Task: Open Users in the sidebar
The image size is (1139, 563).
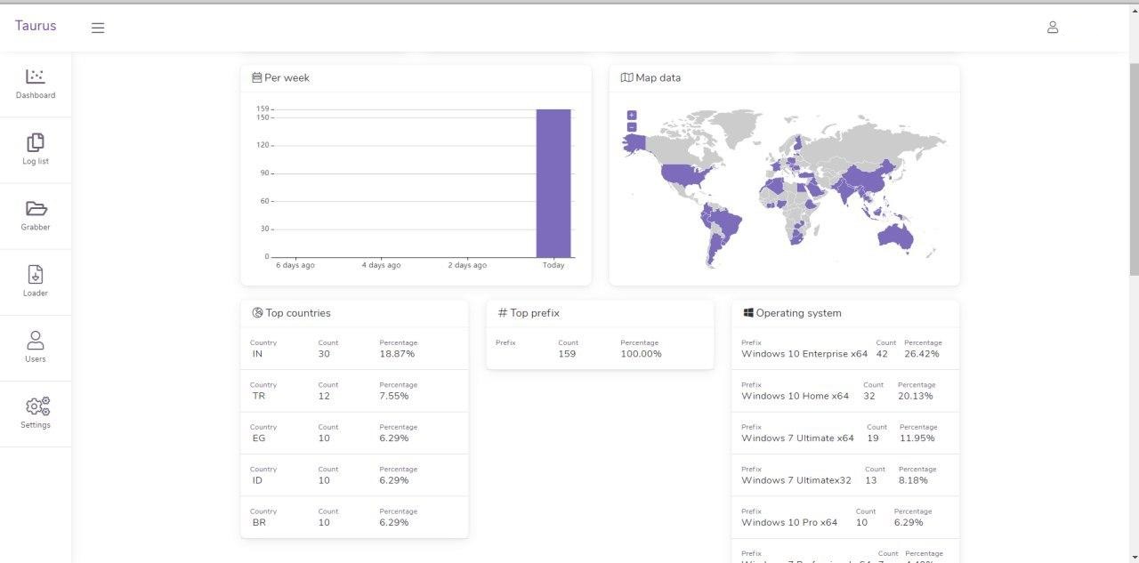Action: tap(36, 348)
